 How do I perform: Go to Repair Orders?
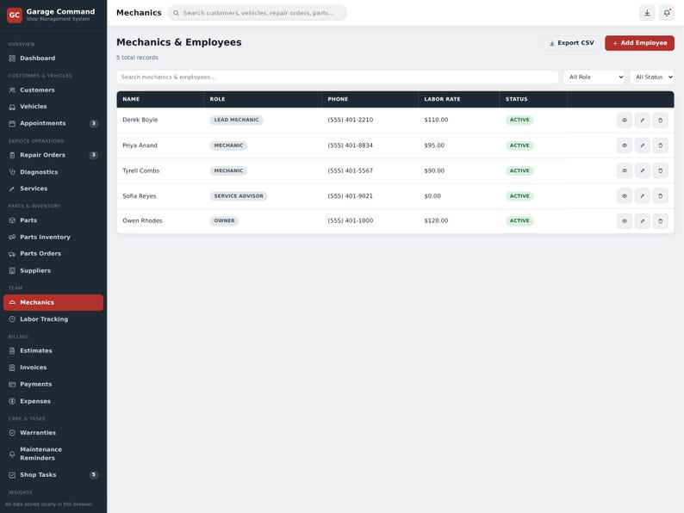point(53,155)
